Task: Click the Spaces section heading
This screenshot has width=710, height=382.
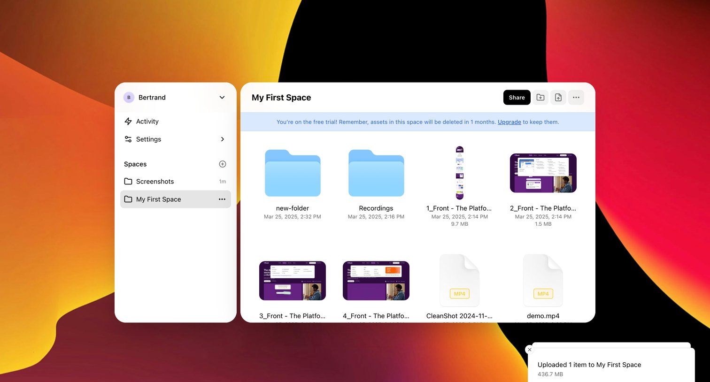Action: coord(135,164)
